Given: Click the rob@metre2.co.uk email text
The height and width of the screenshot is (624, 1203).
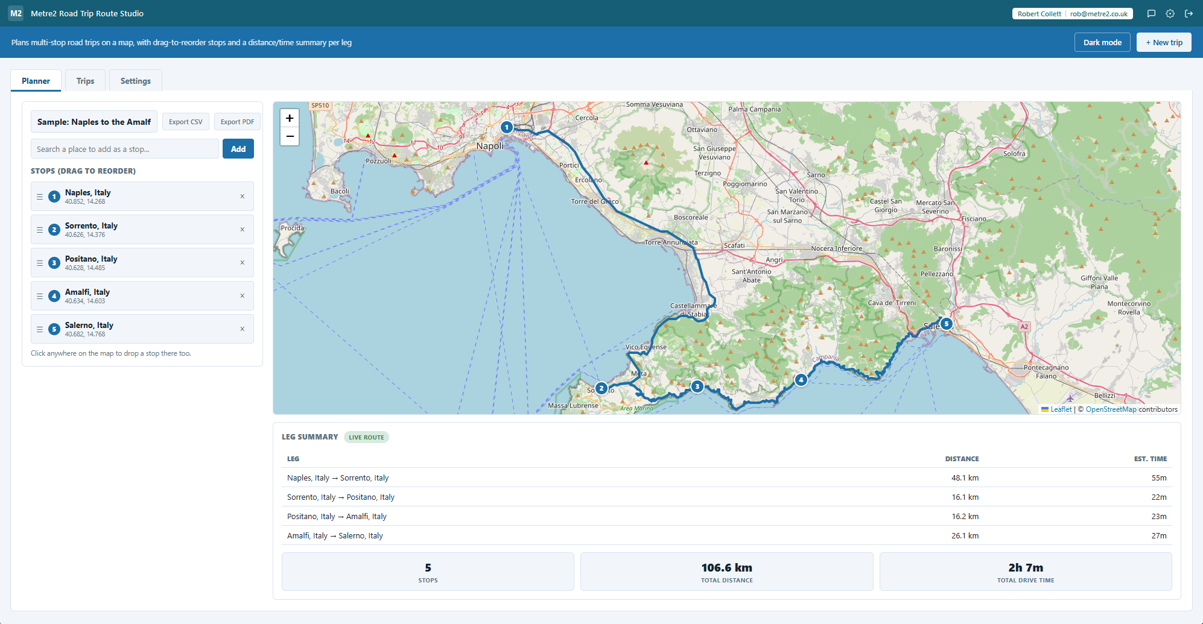Looking at the screenshot, I should click(x=1099, y=14).
